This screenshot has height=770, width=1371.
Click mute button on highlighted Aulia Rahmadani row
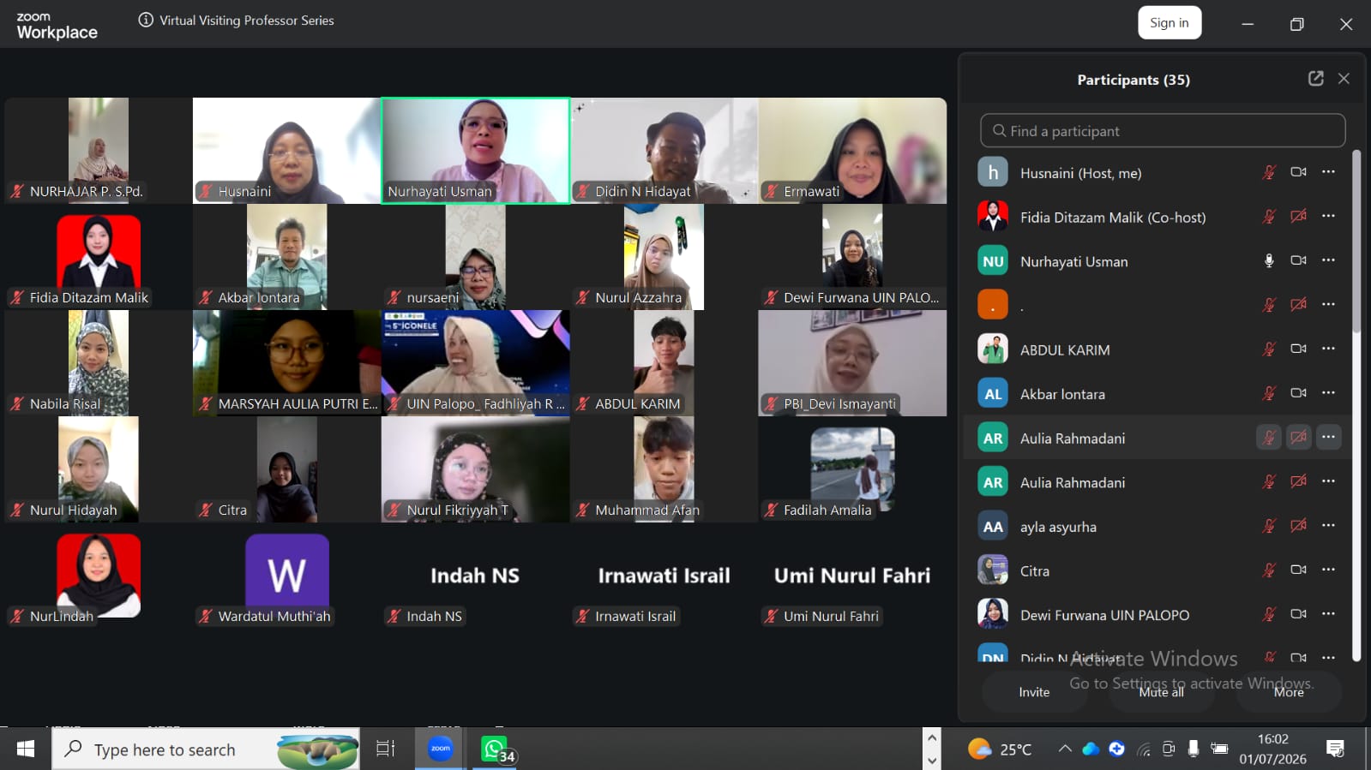click(1269, 438)
